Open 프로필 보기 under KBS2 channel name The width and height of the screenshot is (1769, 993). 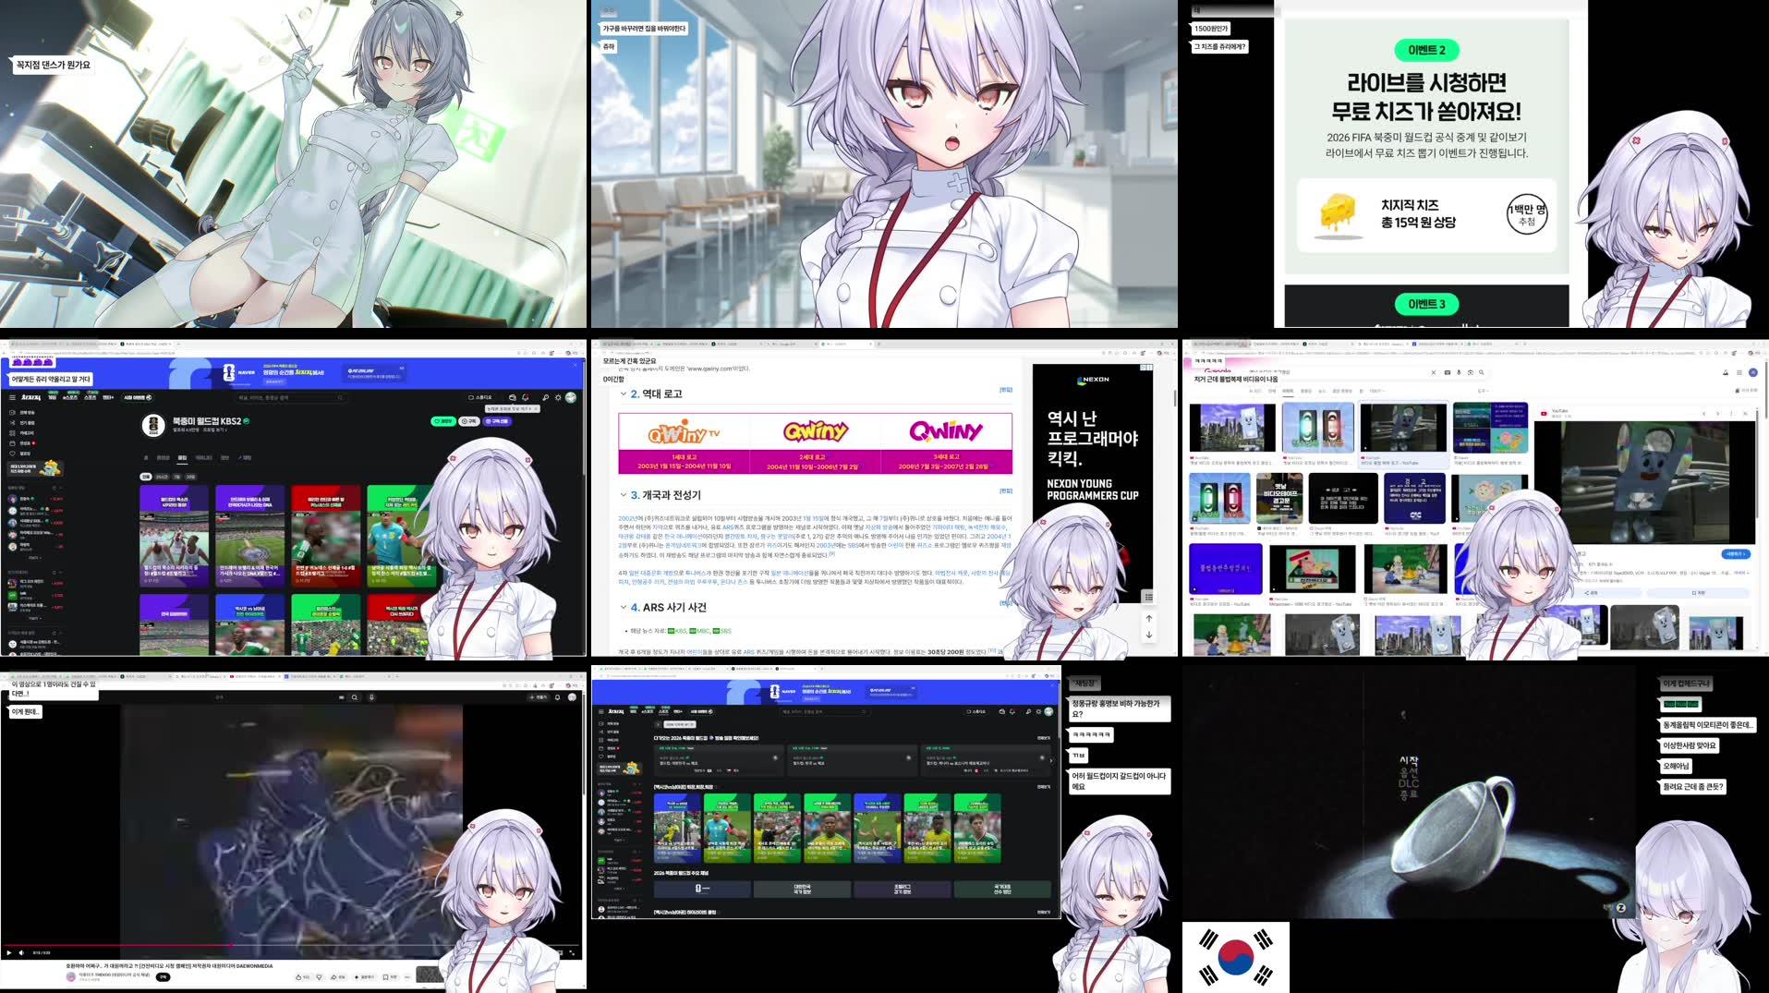click(214, 430)
